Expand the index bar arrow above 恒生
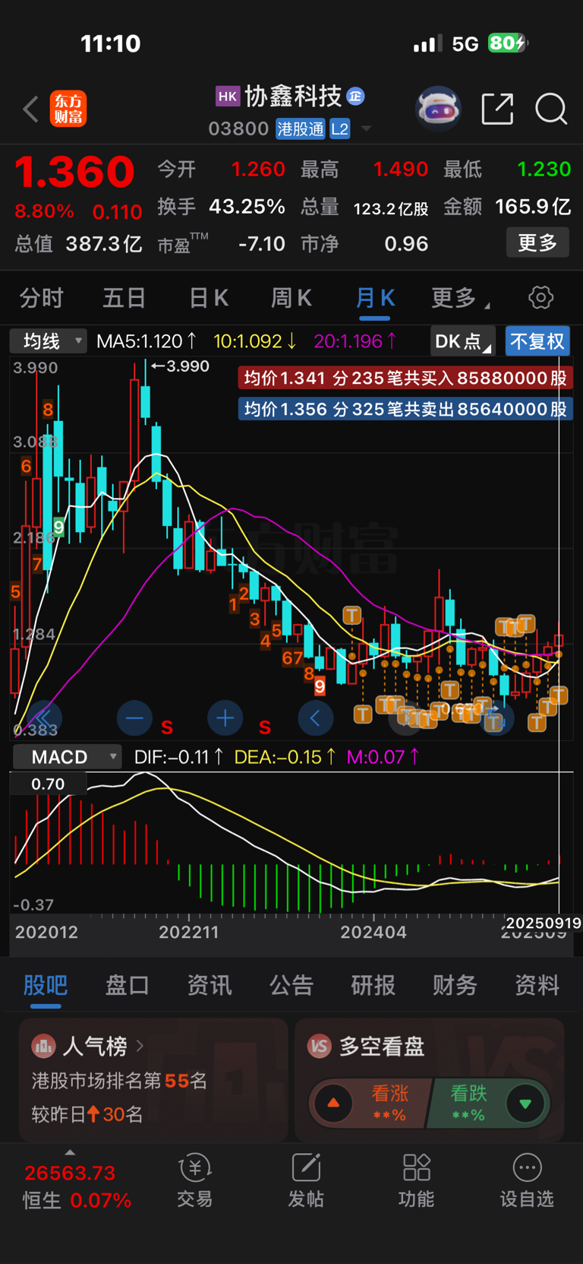The image size is (583, 1264). click(x=70, y=1153)
